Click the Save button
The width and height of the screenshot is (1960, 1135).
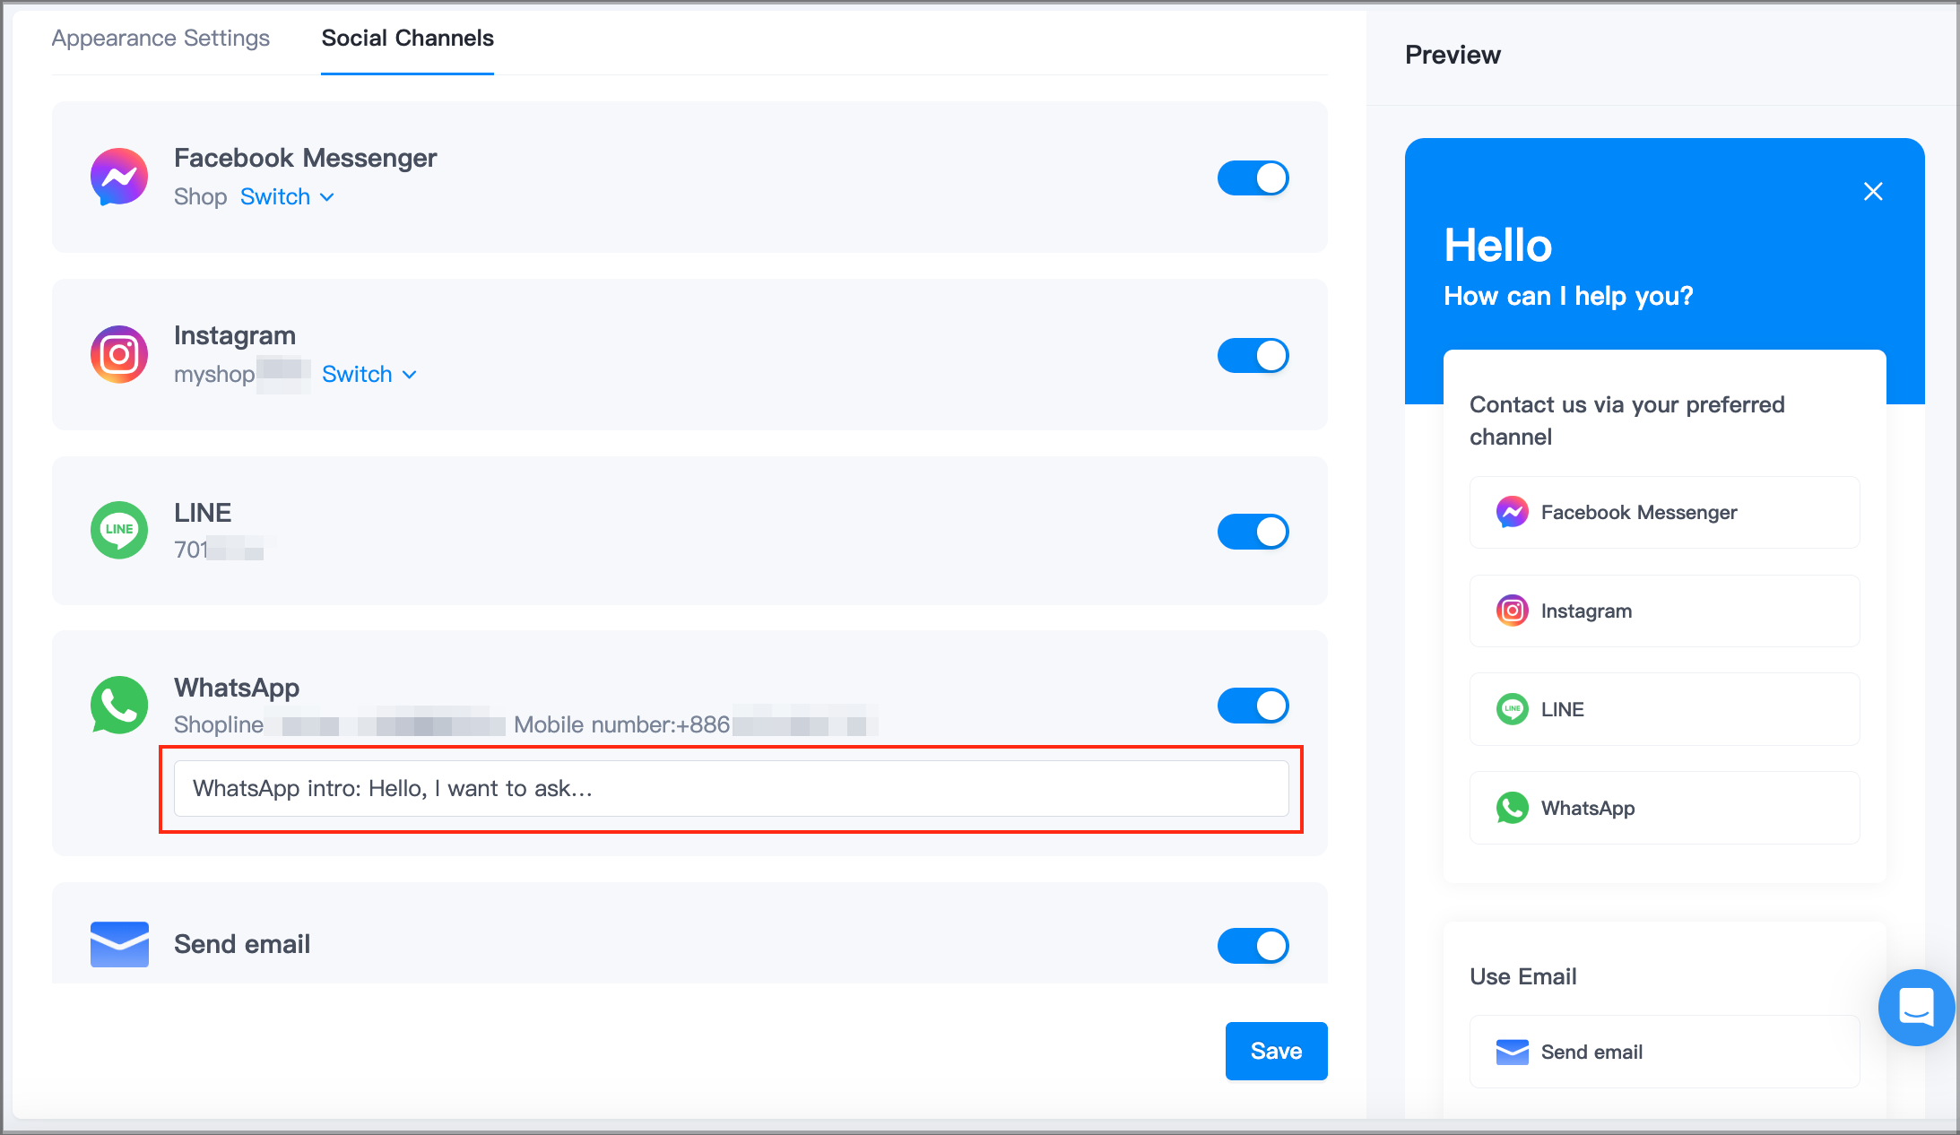pyautogui.click(x=1276, y=1051)
